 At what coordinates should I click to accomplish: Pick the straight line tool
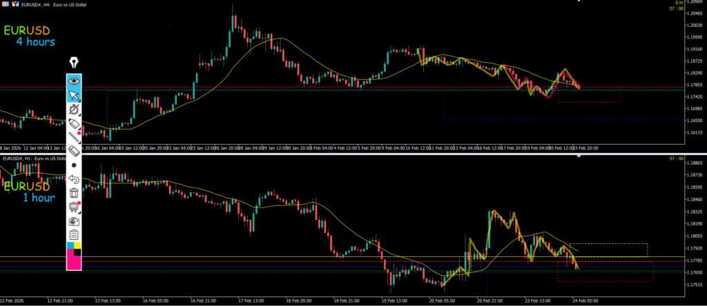coord(74,137)
